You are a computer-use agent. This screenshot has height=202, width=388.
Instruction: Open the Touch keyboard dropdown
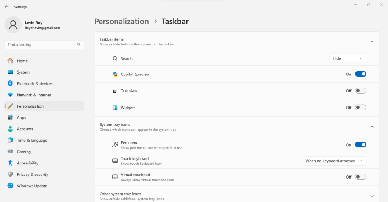(x=334, y=161)
